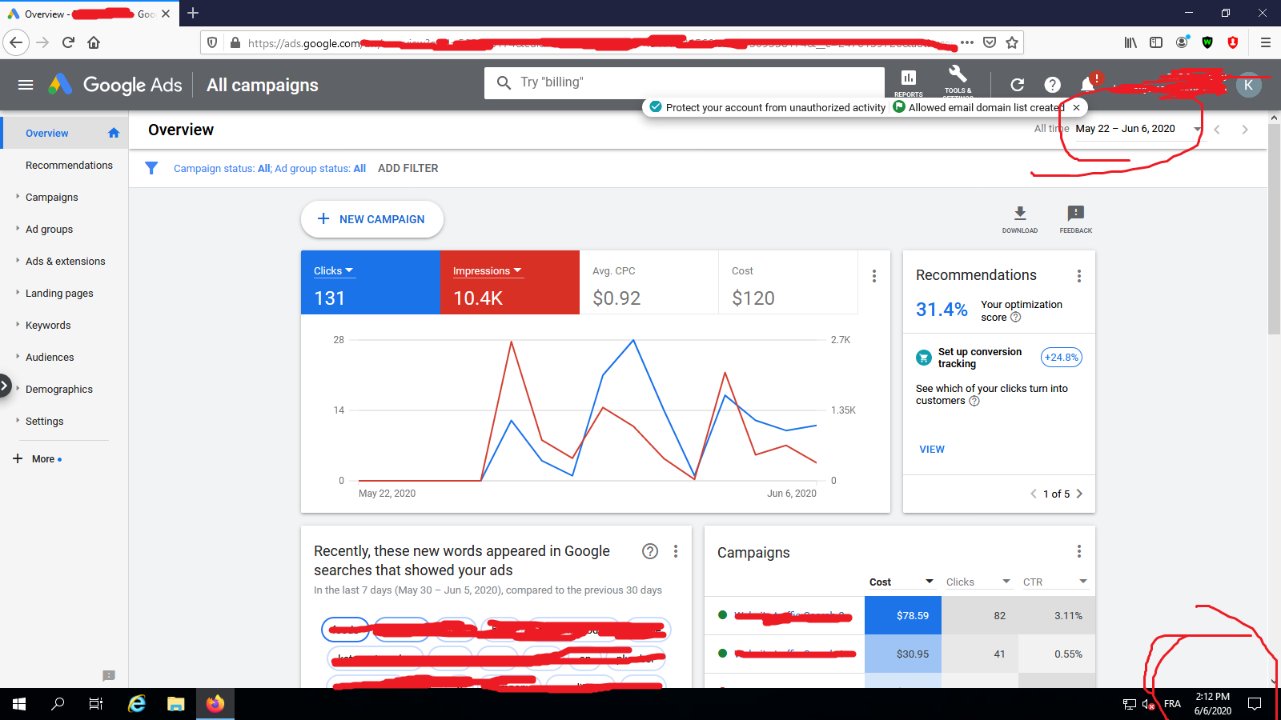Viewport: 1281px width, 720px height.
Task: Click the campaign and ad group status filter
Action: point(270,168)
